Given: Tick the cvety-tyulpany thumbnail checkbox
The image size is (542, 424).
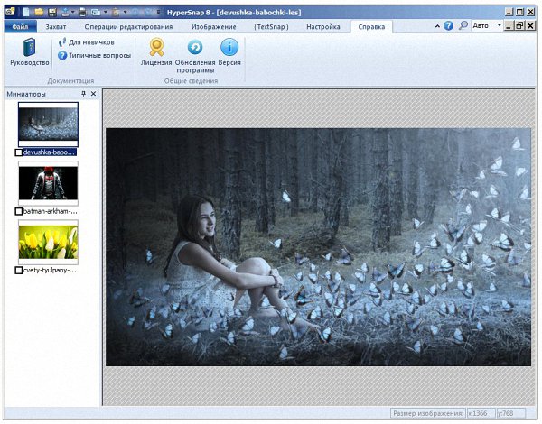Looking at the screenshot, I should coord(19,270).
